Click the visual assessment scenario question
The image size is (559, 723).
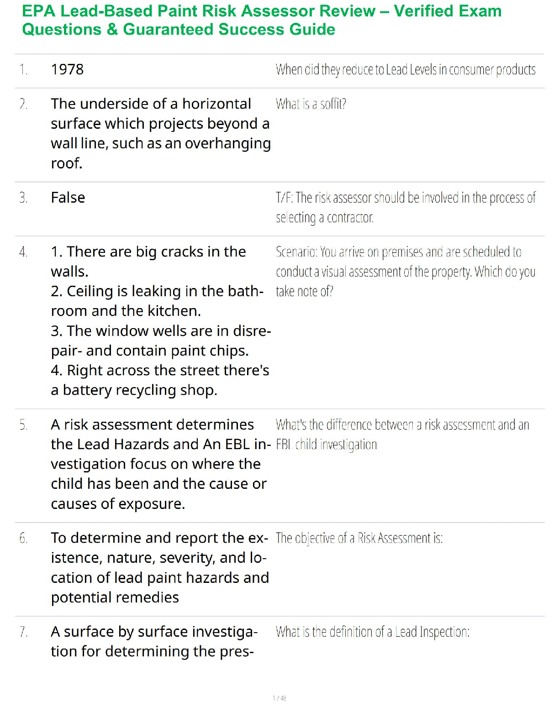point(405,272)
